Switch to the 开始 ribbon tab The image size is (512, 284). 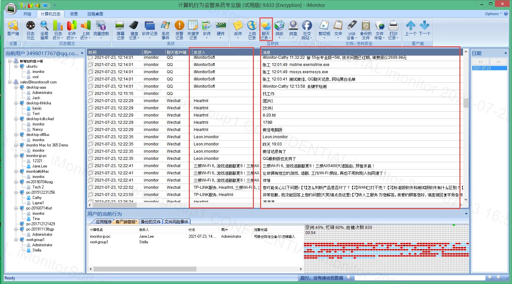click(27, 14)
